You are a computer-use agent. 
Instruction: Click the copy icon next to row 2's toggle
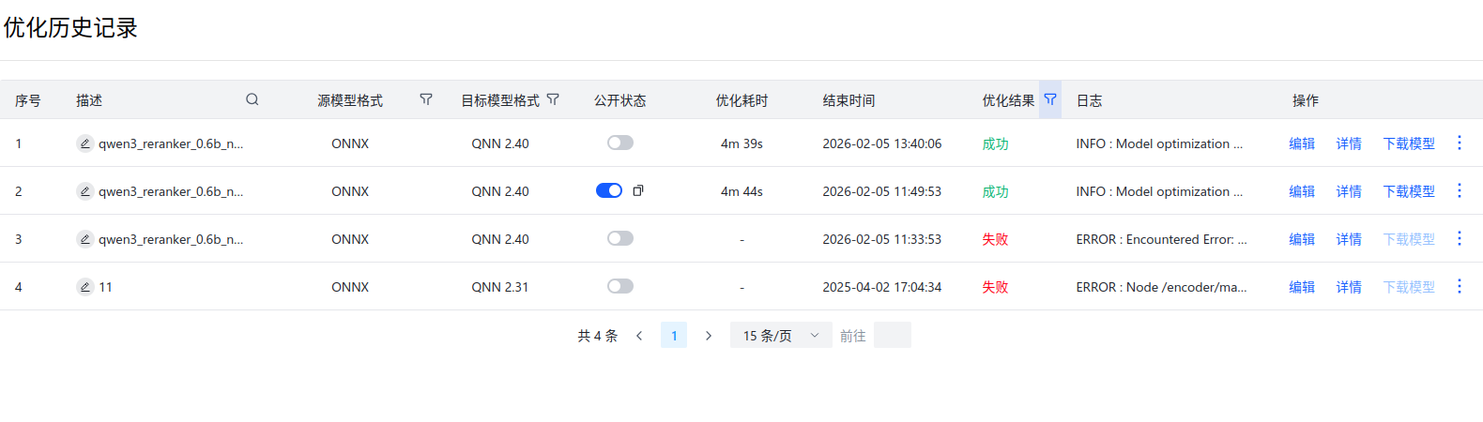coord(638,190)
